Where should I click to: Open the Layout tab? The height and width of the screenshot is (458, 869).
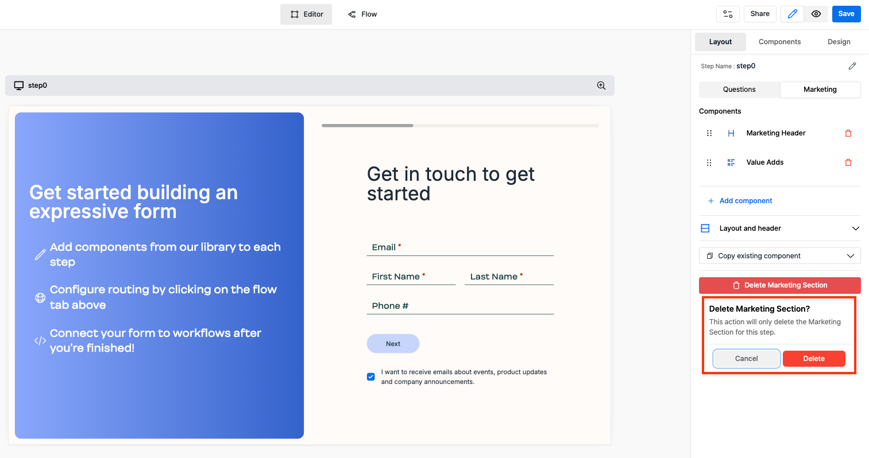click(x=720, y=42)
